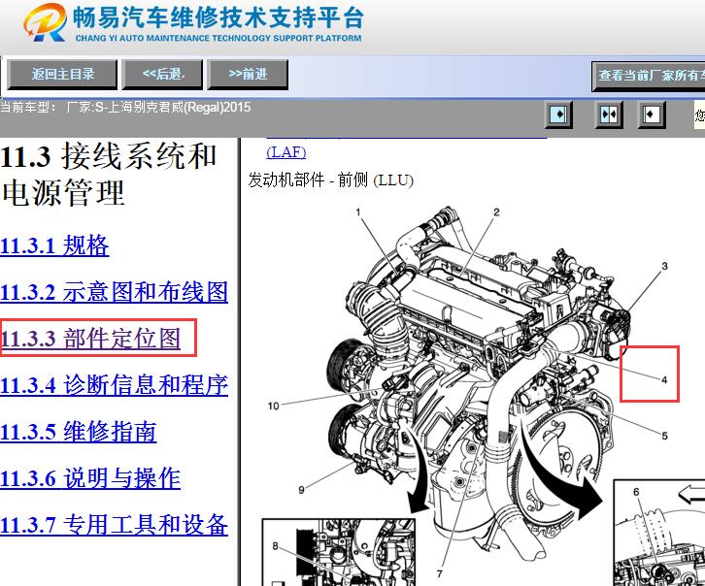The height and width of the screenshot is (586, 705).
Task: Click the 发动机部件 - 前侧 (LLU) heading
Action: pos(330,180)
